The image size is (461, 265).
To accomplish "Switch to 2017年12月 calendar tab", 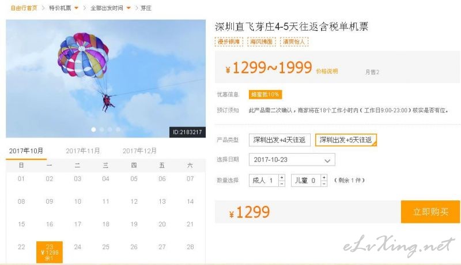I will (139, 151).
